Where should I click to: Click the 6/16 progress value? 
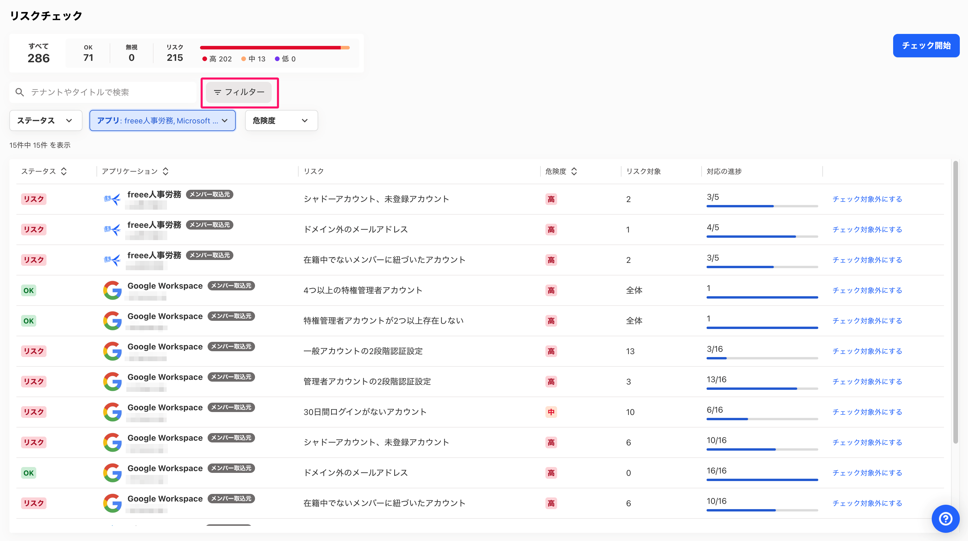[715, 410]
